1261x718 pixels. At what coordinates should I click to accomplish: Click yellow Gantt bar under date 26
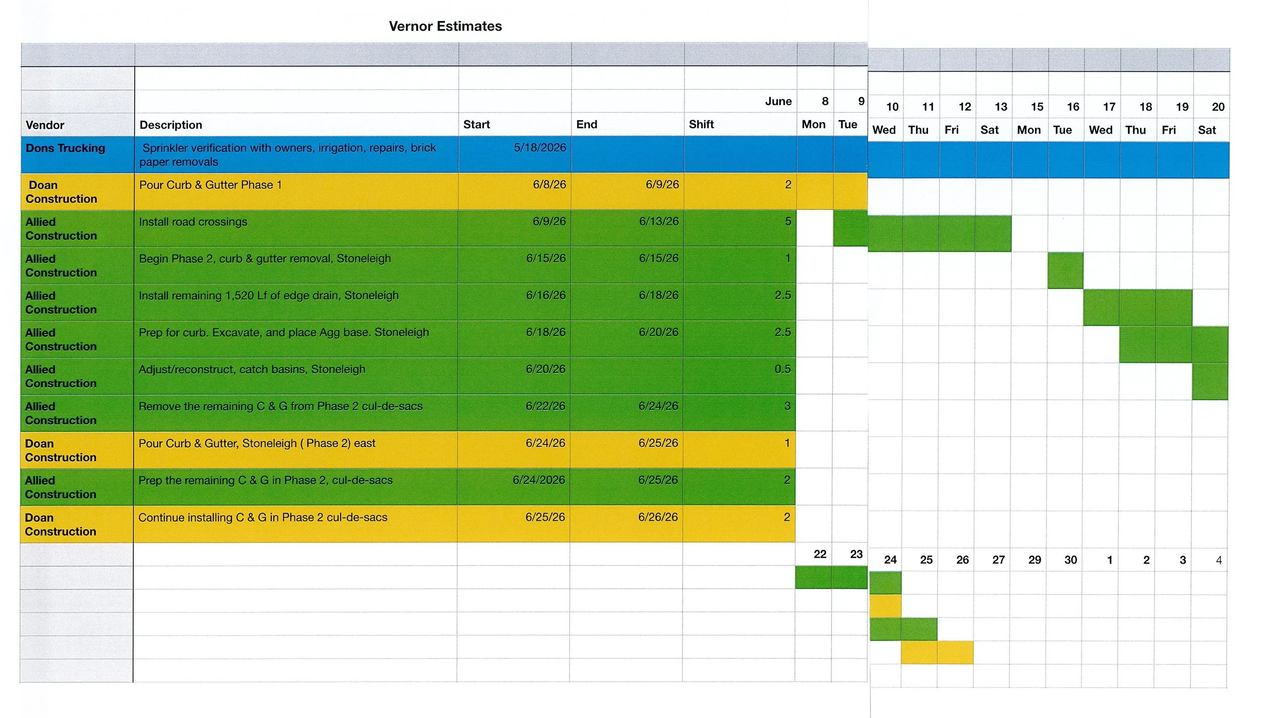(955, 652)
